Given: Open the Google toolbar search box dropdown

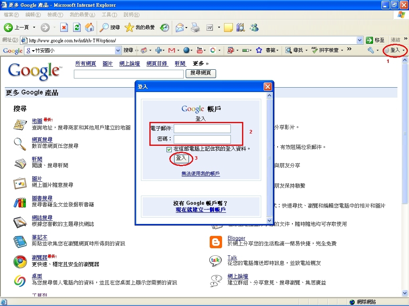Looking at the screenshot, I should (x=118, y=51).
